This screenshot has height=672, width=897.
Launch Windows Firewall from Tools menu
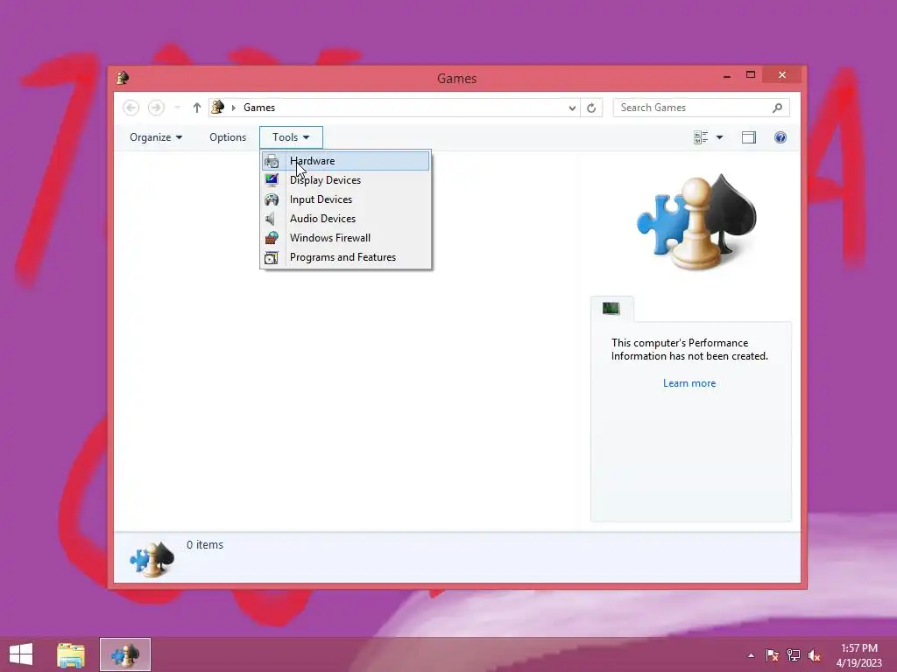coord(345,238)
